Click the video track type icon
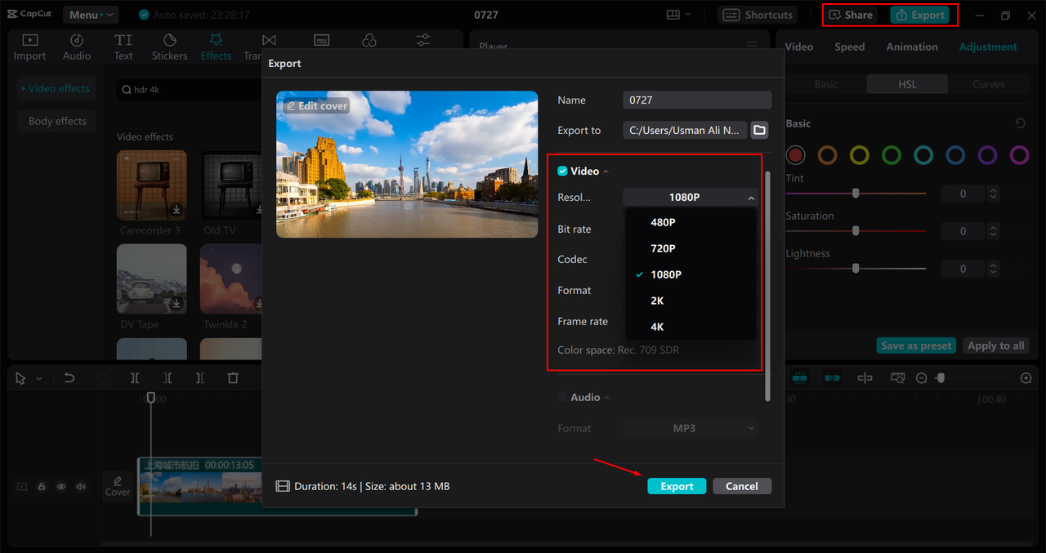 click(22, 487)
